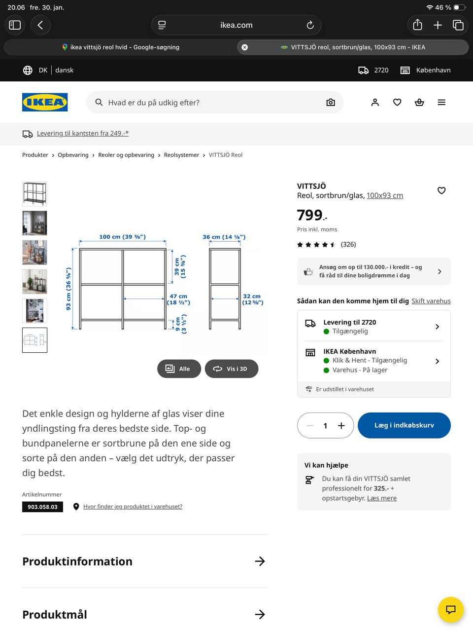Viewport: 473px width, 632px height.
Task: Show the Safari sidebar
Action: click(15, 25)
